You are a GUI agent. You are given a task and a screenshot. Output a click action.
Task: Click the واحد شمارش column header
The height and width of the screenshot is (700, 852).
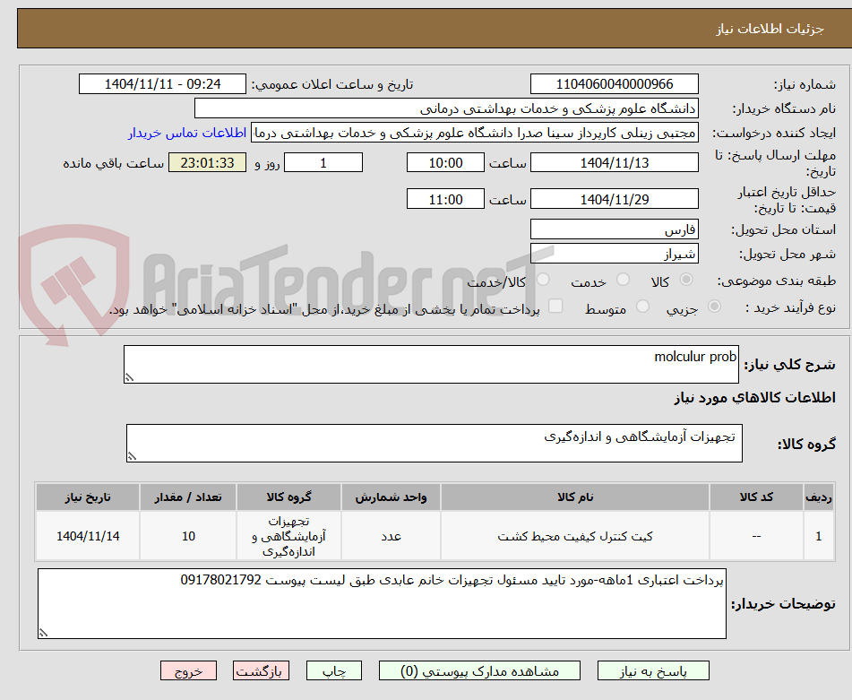pyautogui.click(x=391, y=497)
